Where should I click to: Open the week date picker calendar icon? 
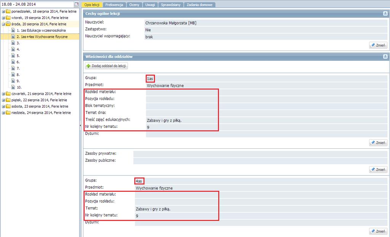(x=77, y=4)
